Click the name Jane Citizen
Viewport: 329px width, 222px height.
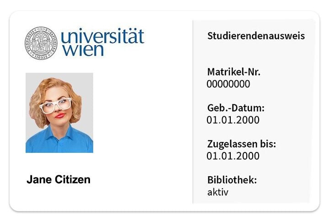click(58, 179)
